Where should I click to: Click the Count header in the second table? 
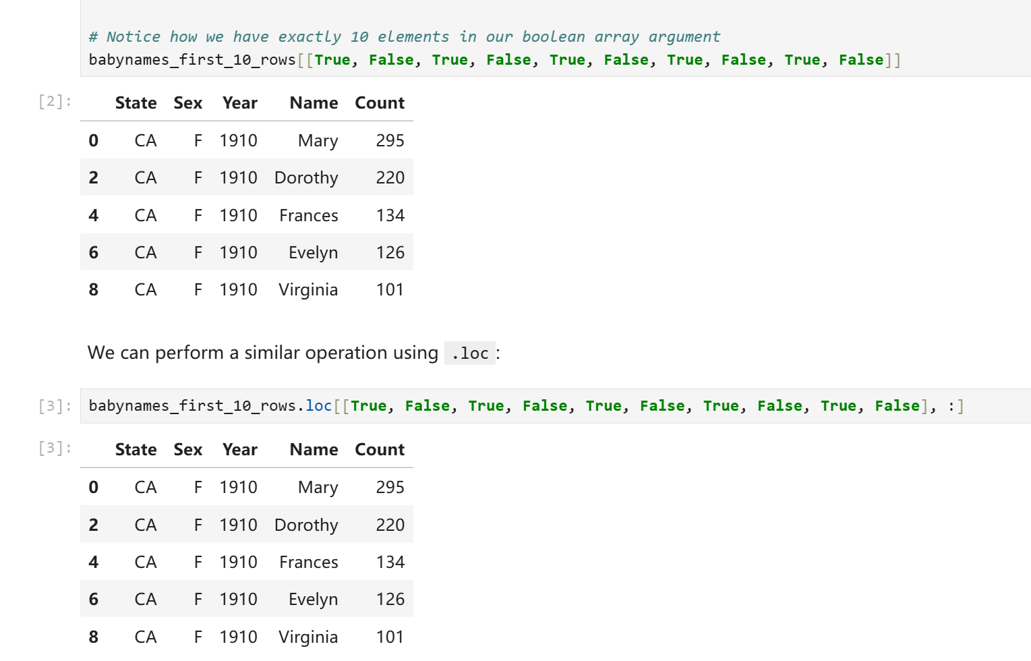380,450
